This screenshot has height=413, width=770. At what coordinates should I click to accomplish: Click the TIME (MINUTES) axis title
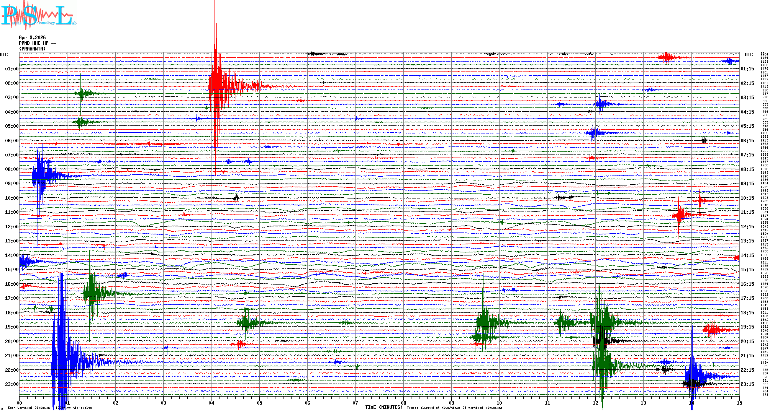(x=383, y=407)
